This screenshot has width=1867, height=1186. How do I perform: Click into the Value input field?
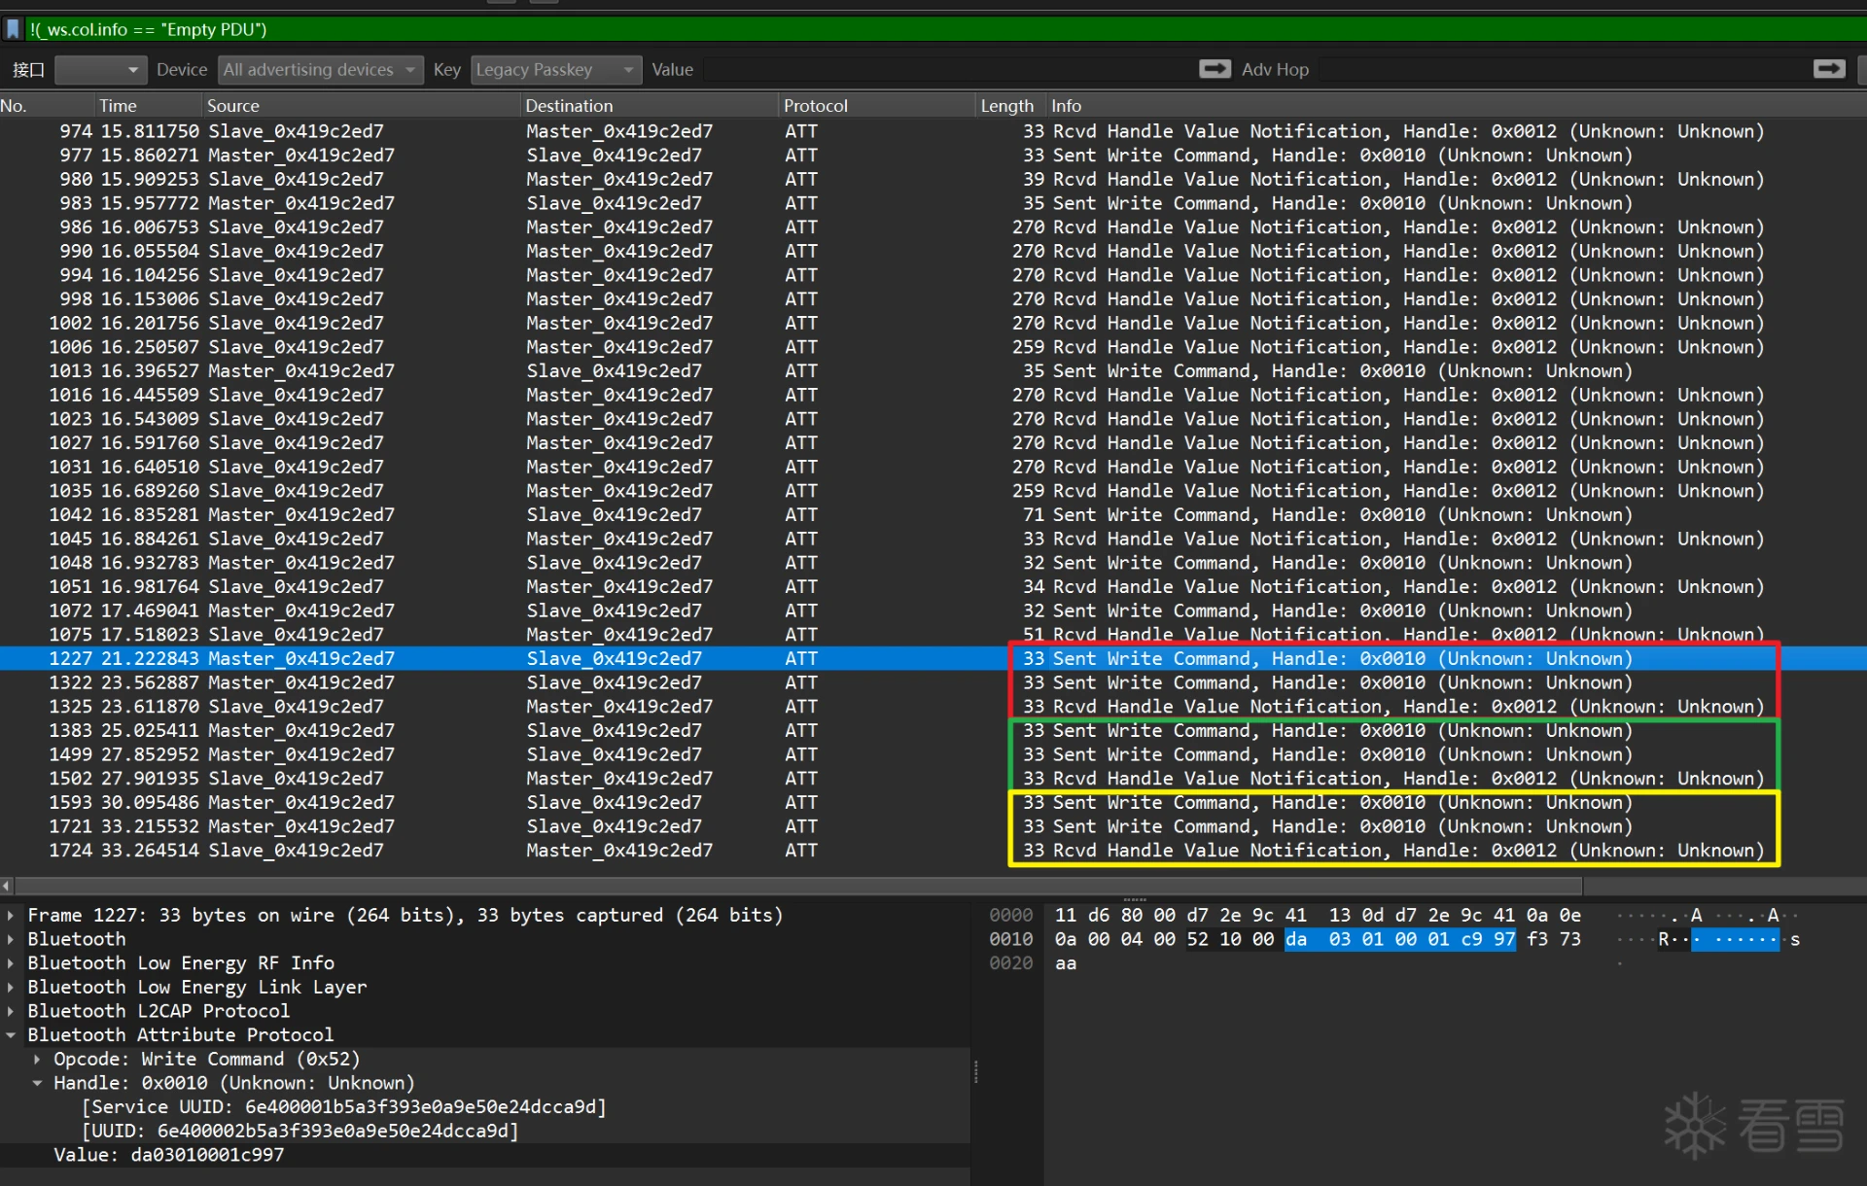(x=948, y=70)
